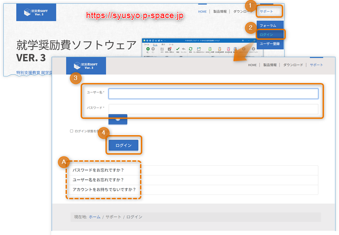
Task: Toggle password visibility with the eye button
Action: (x=118, y=119)
